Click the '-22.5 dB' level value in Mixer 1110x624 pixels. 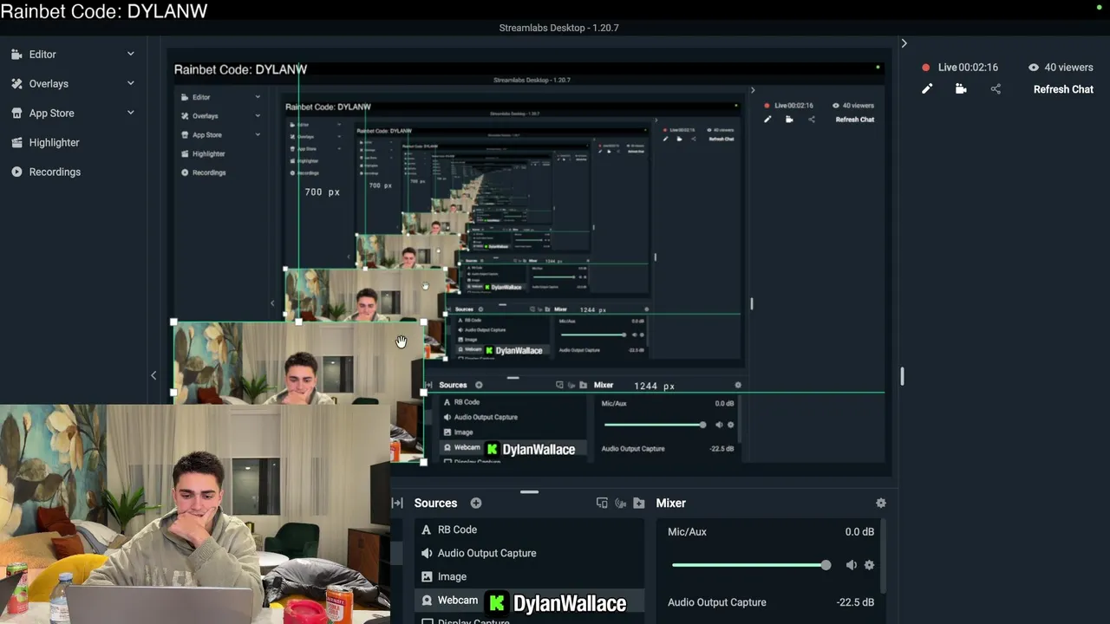[855, 601]
